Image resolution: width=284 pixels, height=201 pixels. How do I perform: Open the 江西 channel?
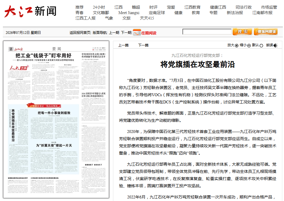tap(118, 7)
